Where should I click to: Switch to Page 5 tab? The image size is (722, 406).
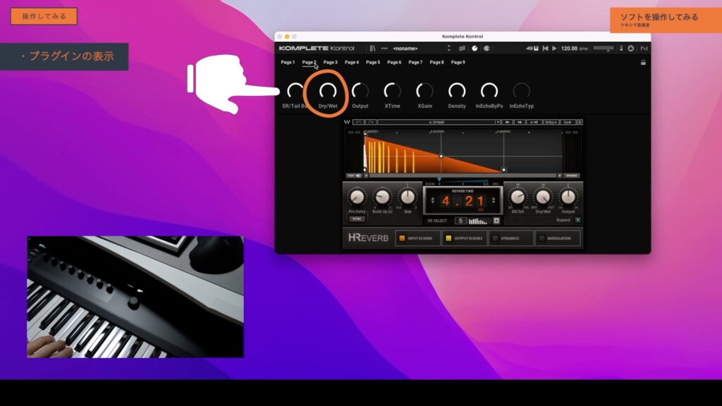(x=373, y=62)
